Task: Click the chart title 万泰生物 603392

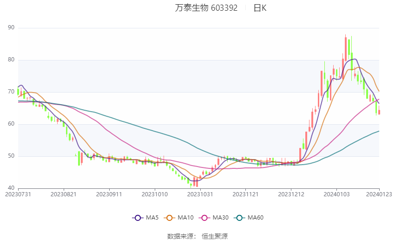Action: pyautogui.click(x=206, y=8)
